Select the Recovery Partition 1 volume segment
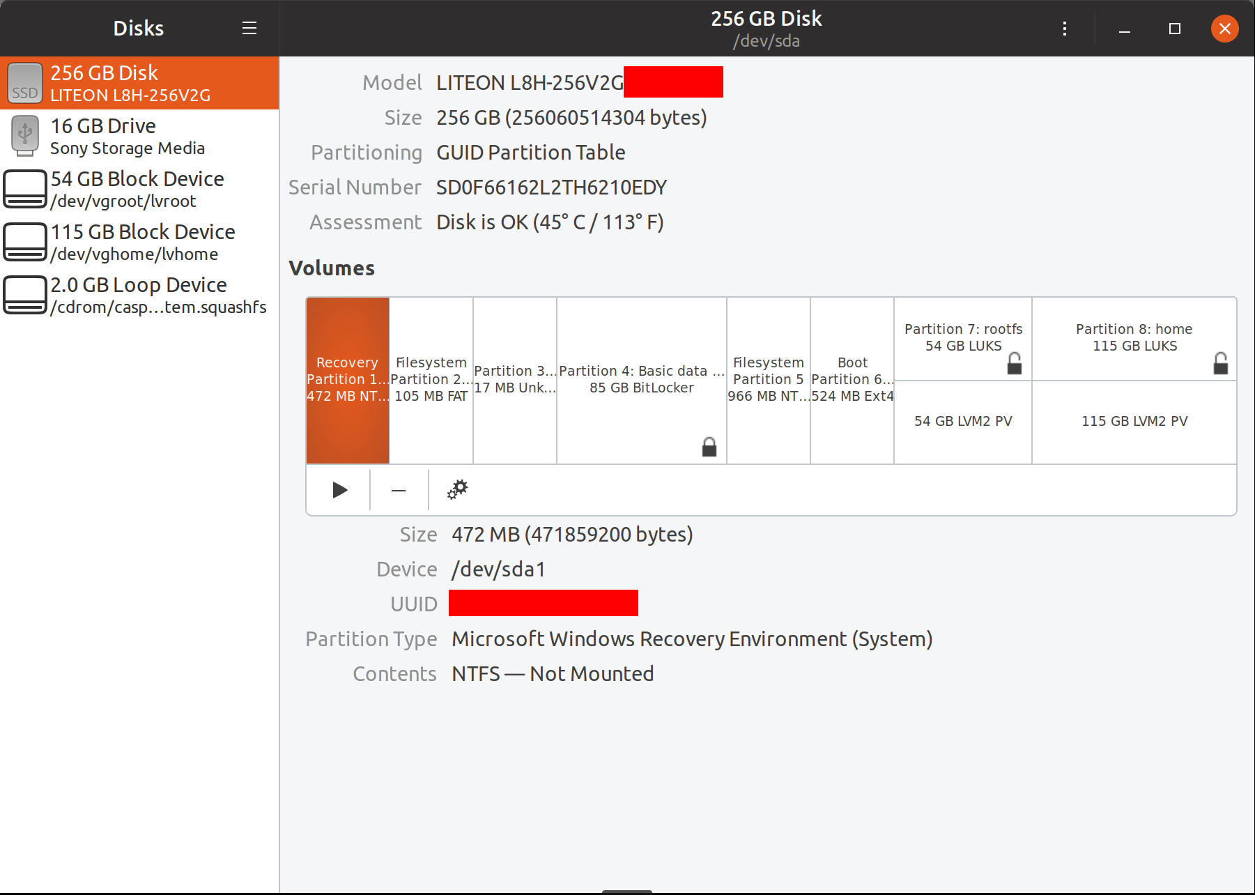 pyautogui.click(x=347, y=380)
